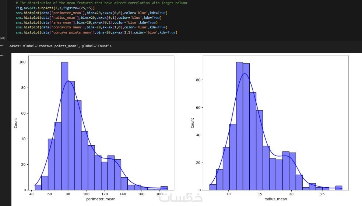Open the output actions ellipsis beside the histogram image output
This screenshot has width=362, height=206.
tap(2, 55)
